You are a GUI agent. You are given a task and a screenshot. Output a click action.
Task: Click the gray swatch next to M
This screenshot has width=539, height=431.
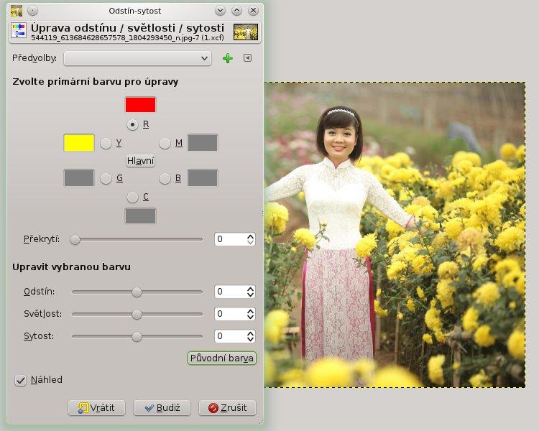pyautogui.click(x=203, y=143)
